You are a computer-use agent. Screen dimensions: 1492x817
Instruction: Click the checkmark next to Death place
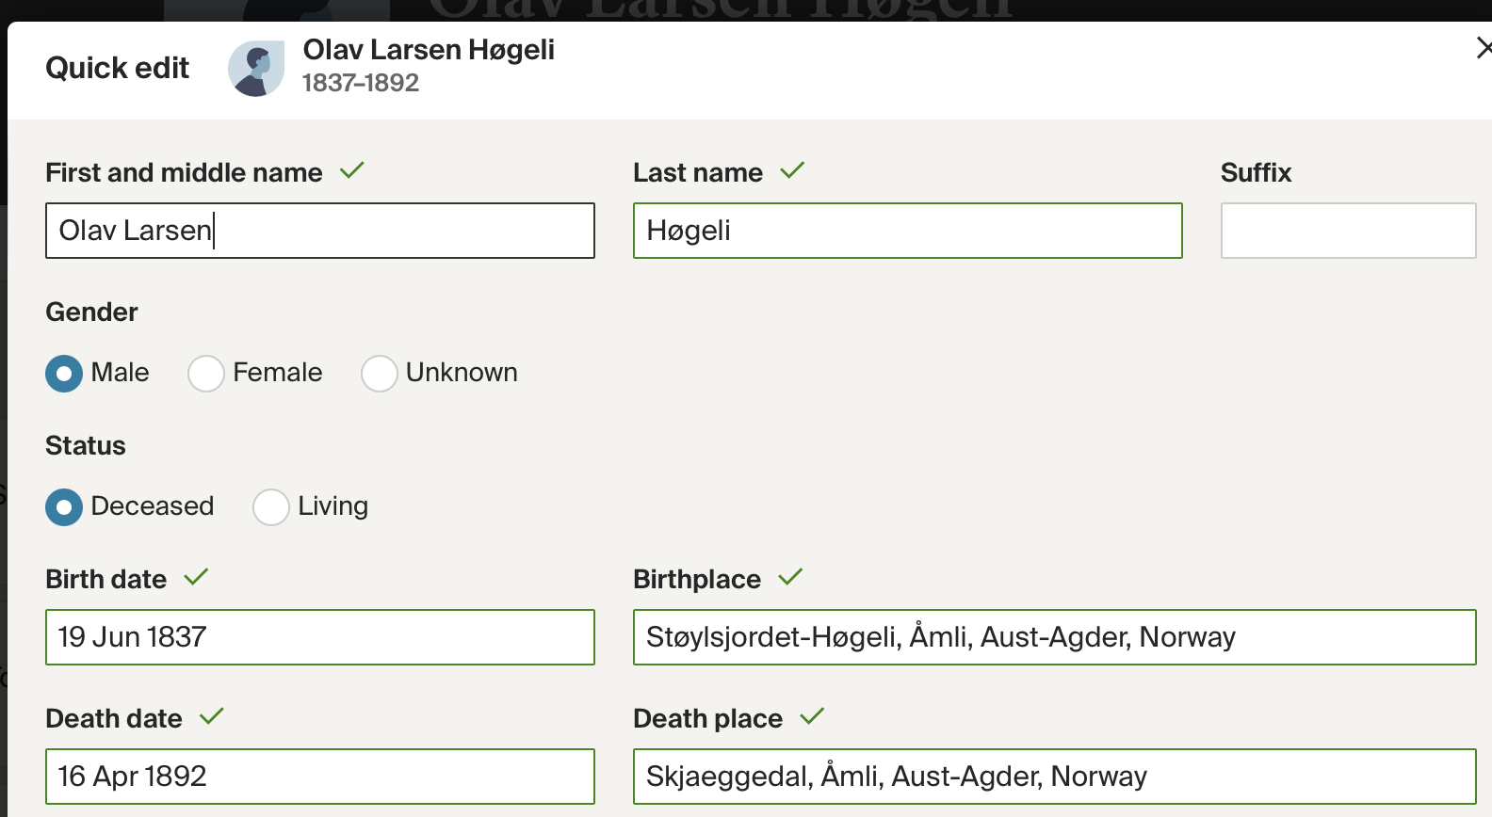(812, 716)
